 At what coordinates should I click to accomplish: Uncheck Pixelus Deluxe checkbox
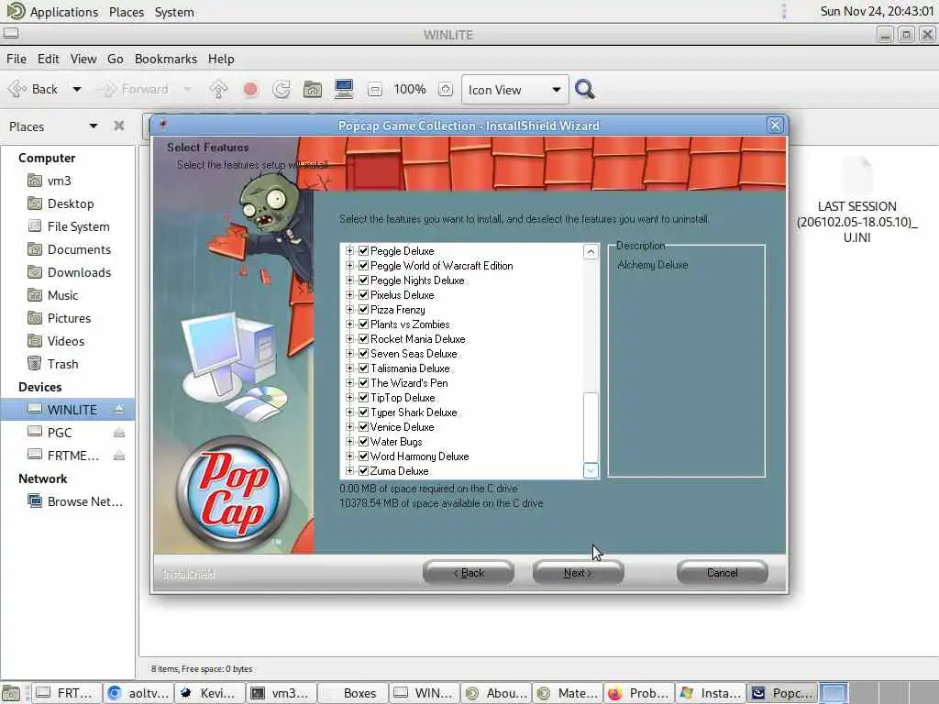coord(363,294)
